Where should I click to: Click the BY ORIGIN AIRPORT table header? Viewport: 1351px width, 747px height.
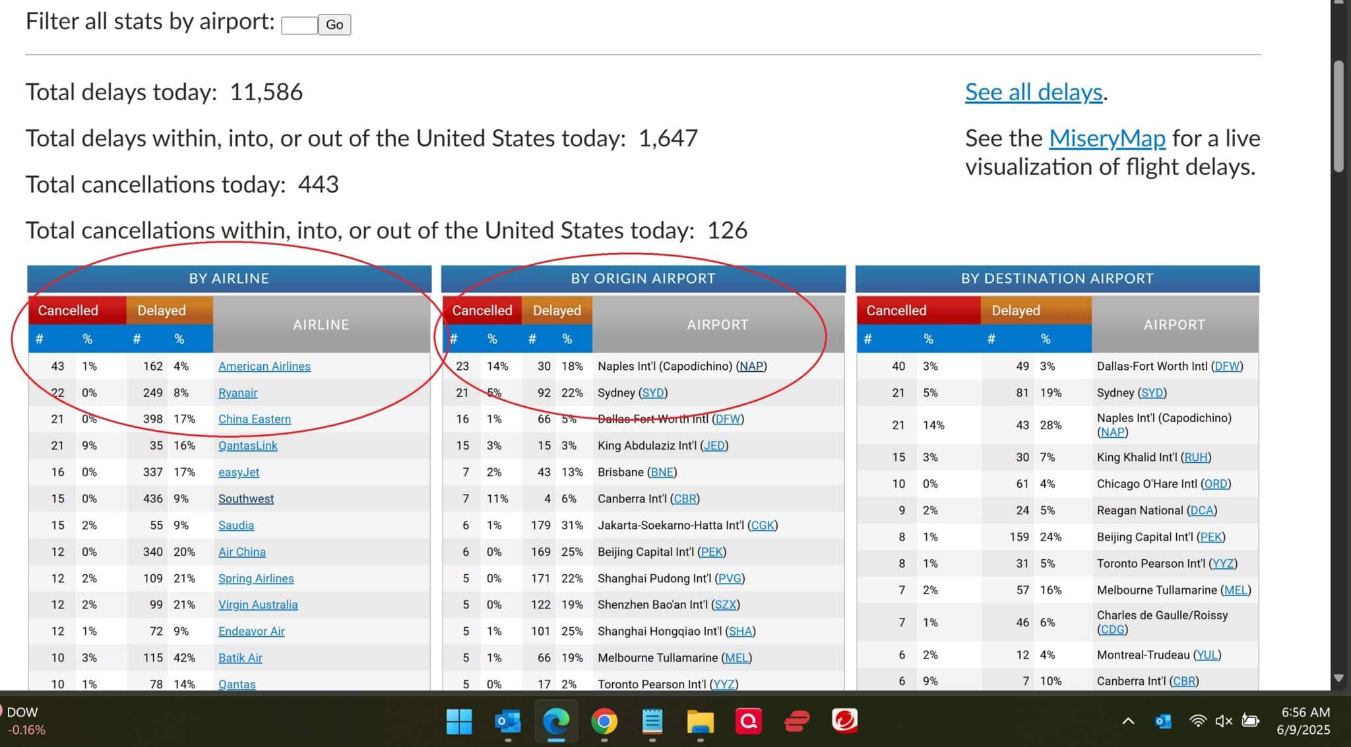(643, 279)
